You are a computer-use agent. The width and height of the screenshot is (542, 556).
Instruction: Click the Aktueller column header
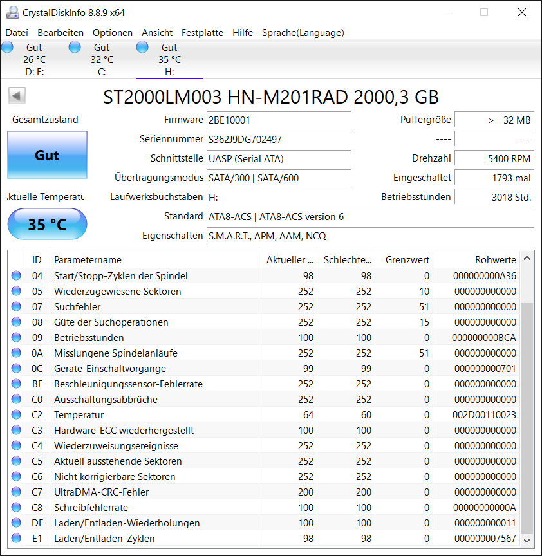pyautogui.click(x=288, y=260)
